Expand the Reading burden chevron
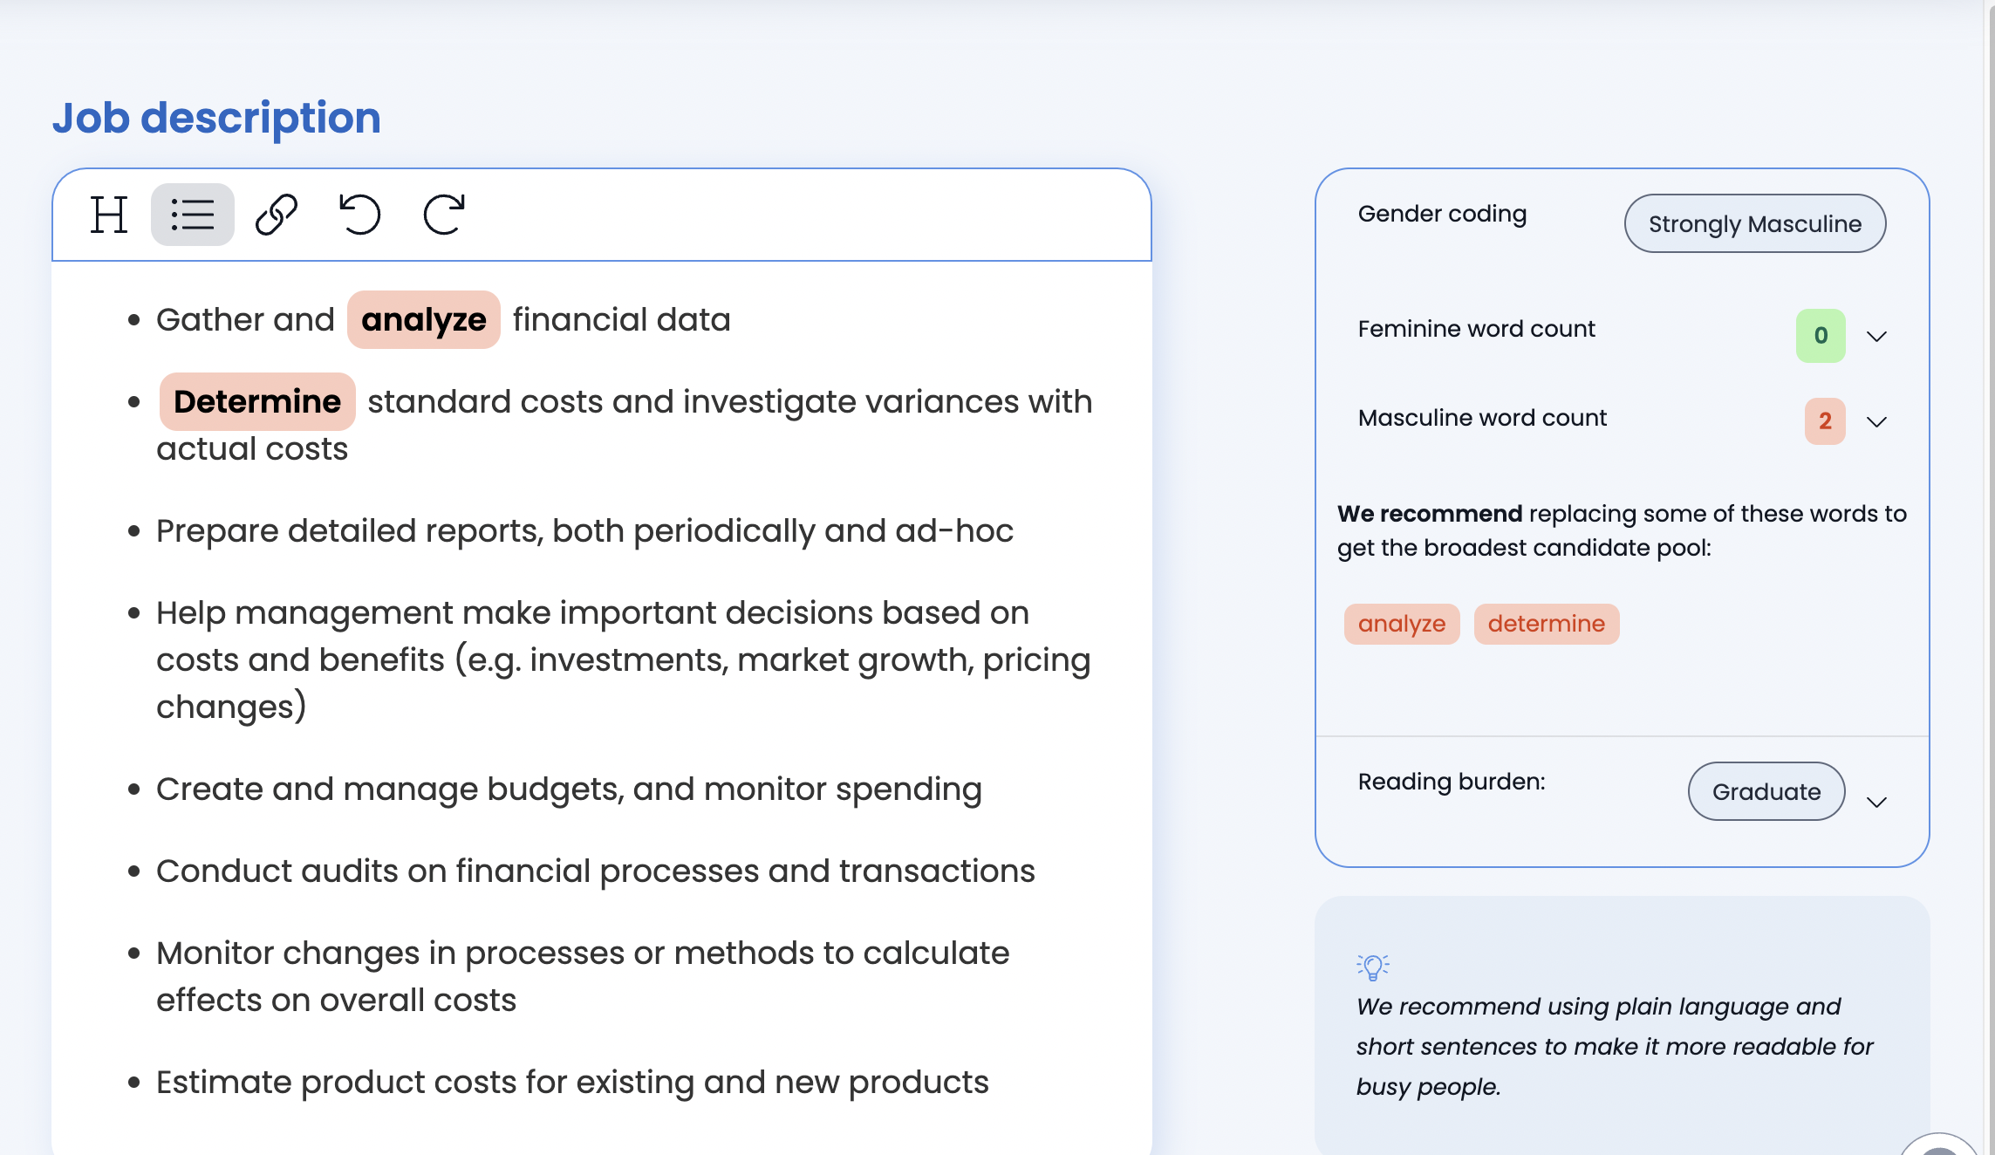The image size is (1995, 1155). (x=1876, y=802)
